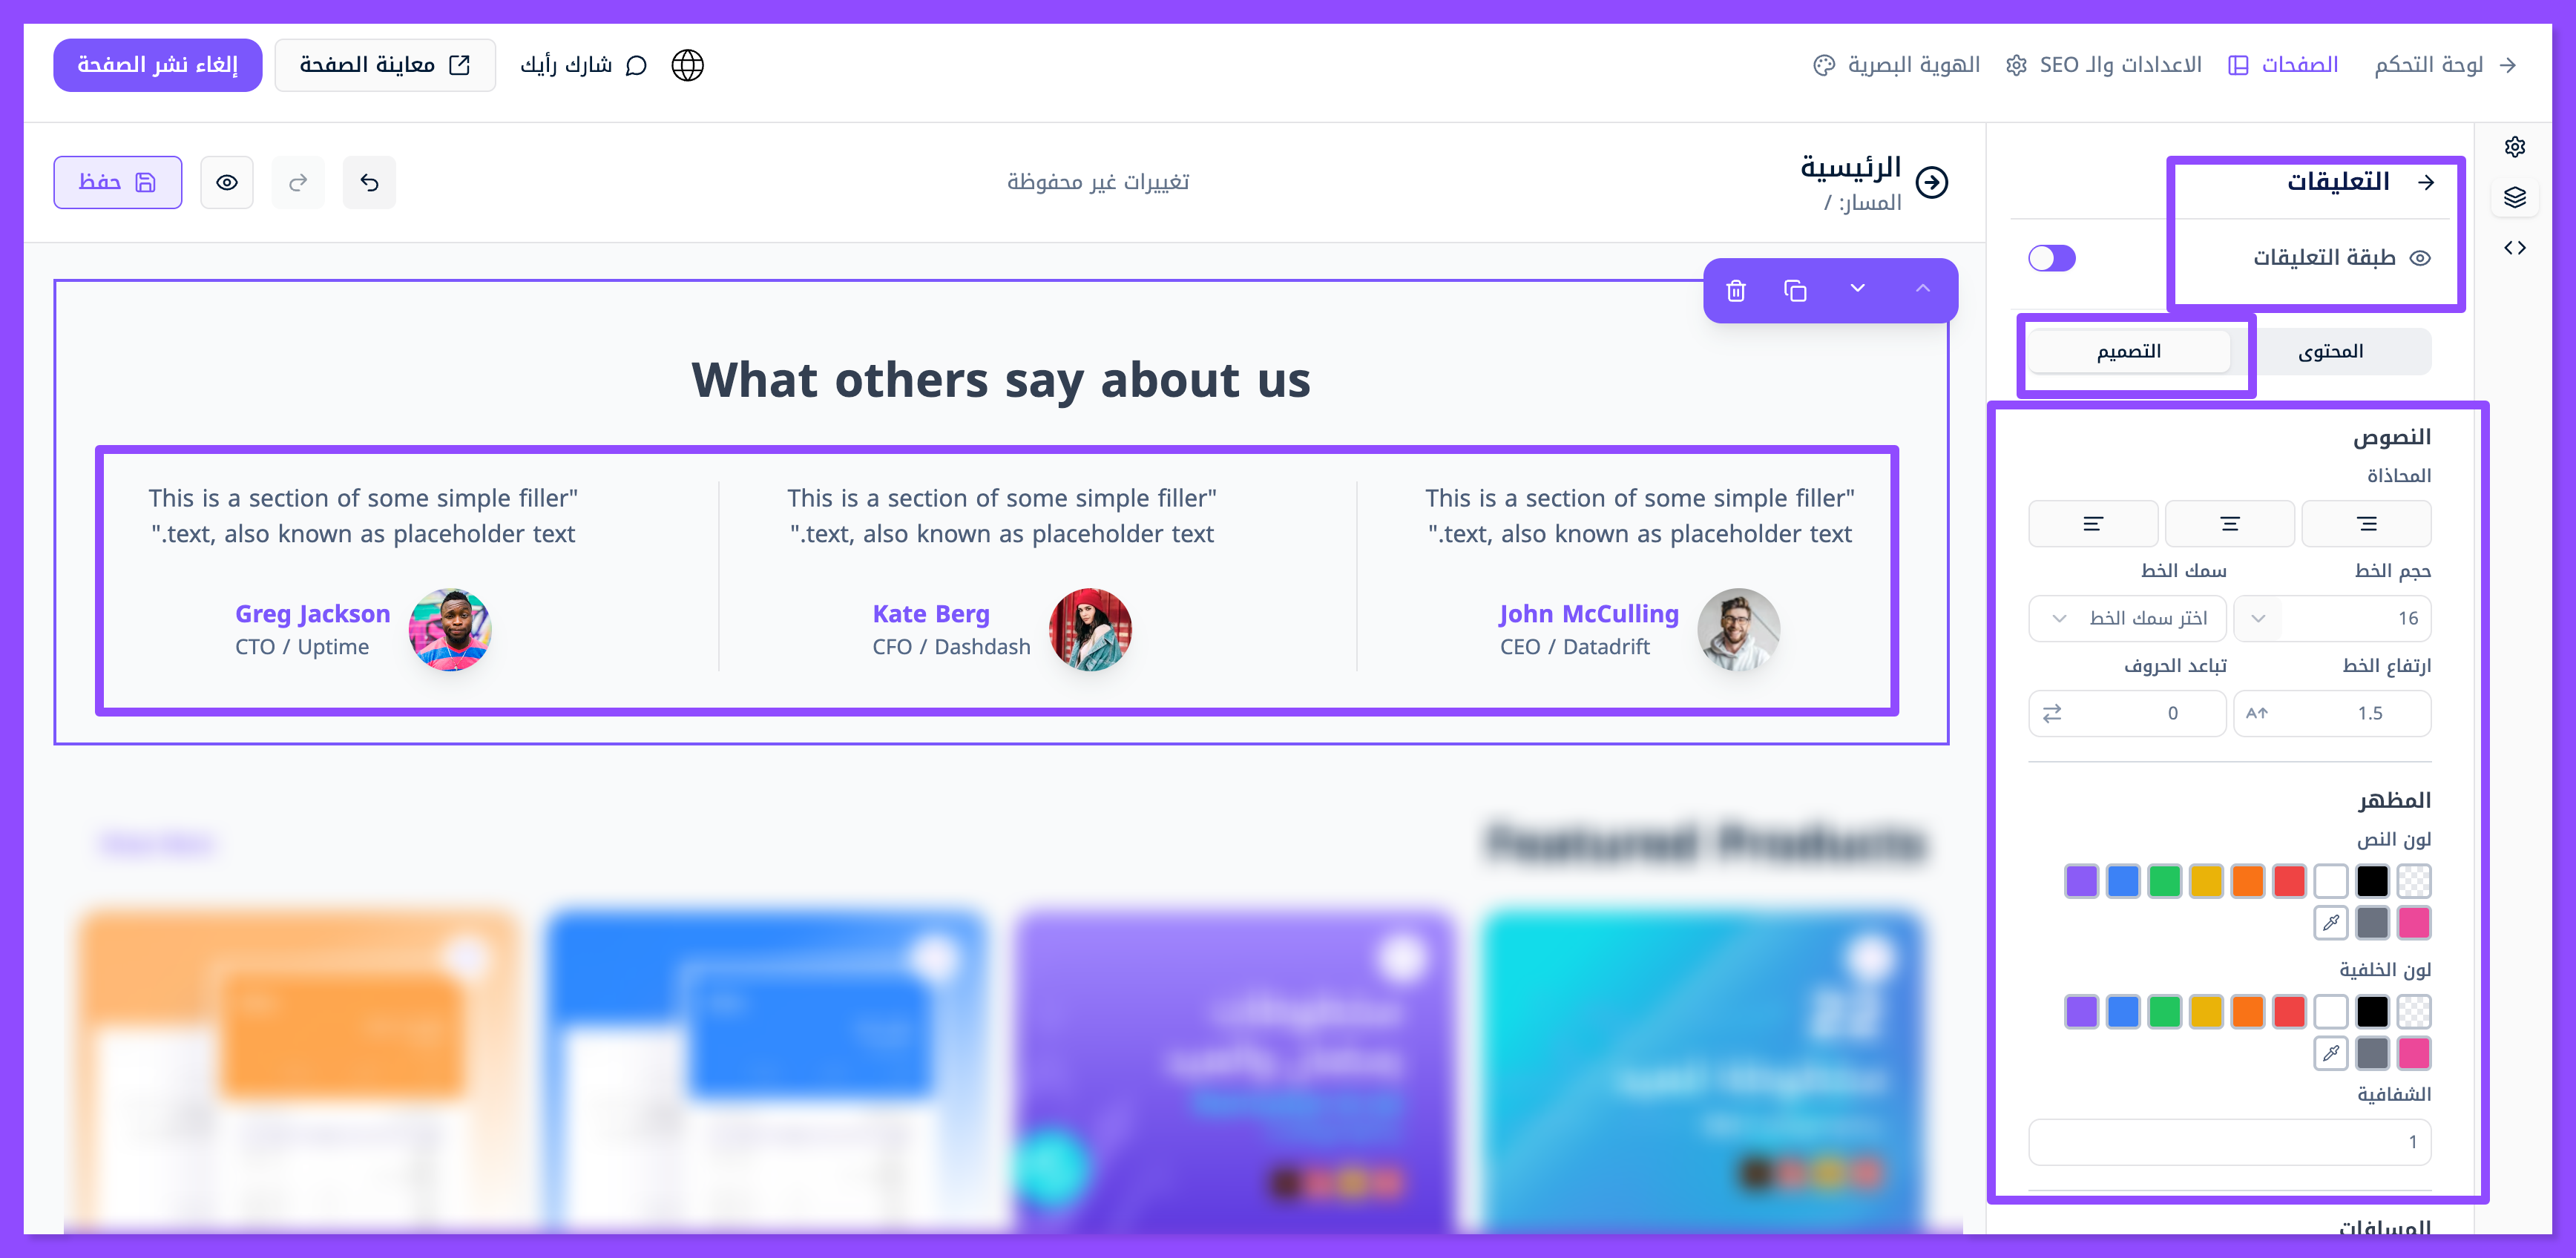Screen dimensions: 2576x1258
Task: Choose the purple text color swatch
Action: pyautogui.click(x=2082, y=881)
